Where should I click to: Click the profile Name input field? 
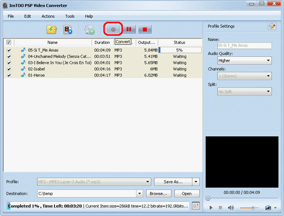click(244, 45)
